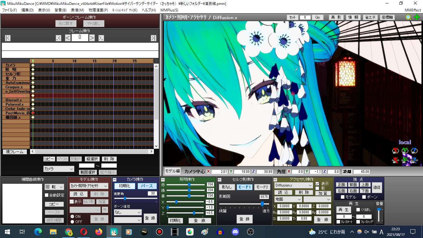The width and height of the screenshot is (423, 238).
Task: Go to previous keyframe (.< button)
Action: 59,38
